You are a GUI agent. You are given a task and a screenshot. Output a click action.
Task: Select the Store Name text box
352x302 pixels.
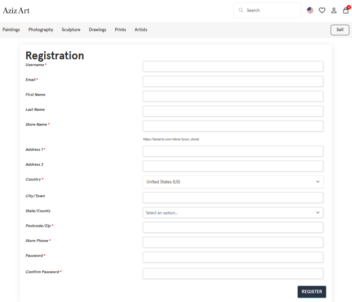pos(233,126)
